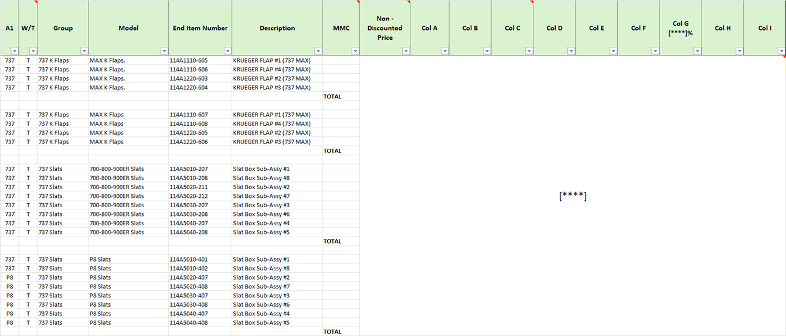Click the redacted [****] merged cell
This screenshot has width=786, height=336.
[573, 196]
